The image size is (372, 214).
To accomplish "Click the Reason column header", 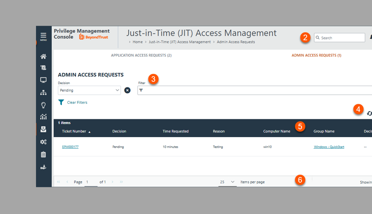I will coord(219,131).
